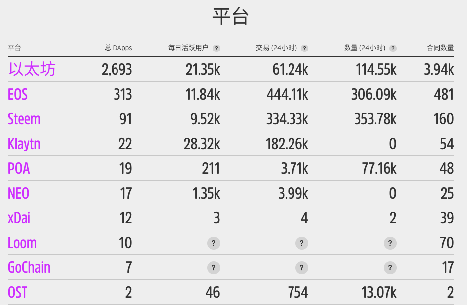Click the question mark icon in GoChain's volume cell
The width and height of the screenshot is (467, 305).
(390, 268)
